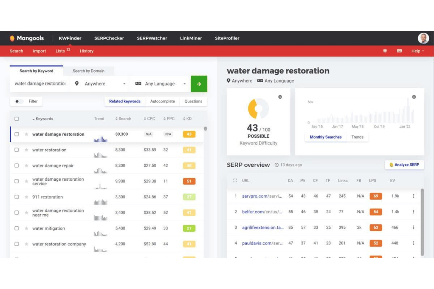Image resolution: width=434 pixels, height=289 pixels.
Task: Open options menu for pauldavis.com row
Action: (413, 243)
